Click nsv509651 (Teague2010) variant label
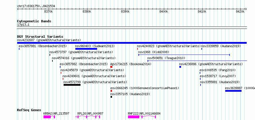 pyautogui.click(x=166, y=58)
